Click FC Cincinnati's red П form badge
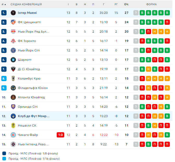The width and height of the screenshot is (175, 162). pos(167,22)
